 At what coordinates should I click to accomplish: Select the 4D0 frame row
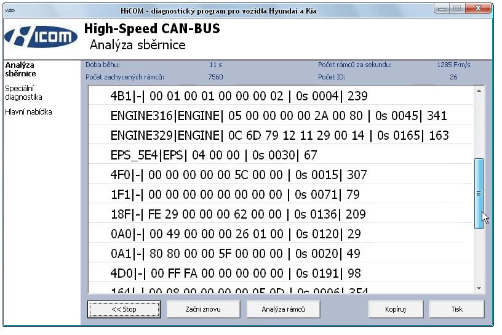[x=281, y=273]
